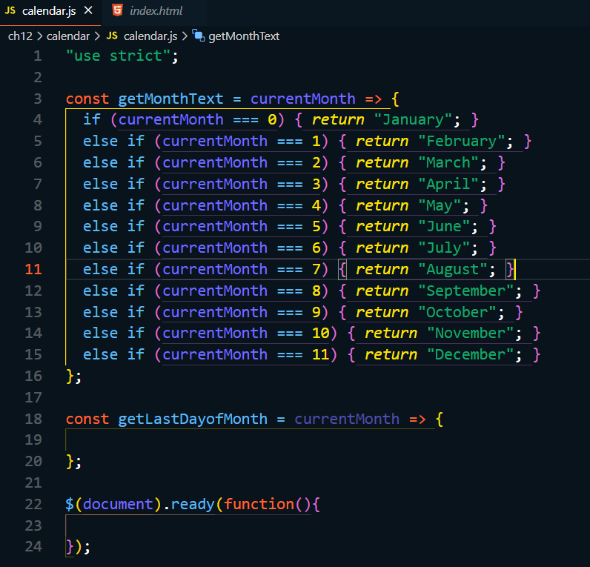
Task: Click the document keyword on line 22
Action: pyautogui.click(x=118, y=504)
